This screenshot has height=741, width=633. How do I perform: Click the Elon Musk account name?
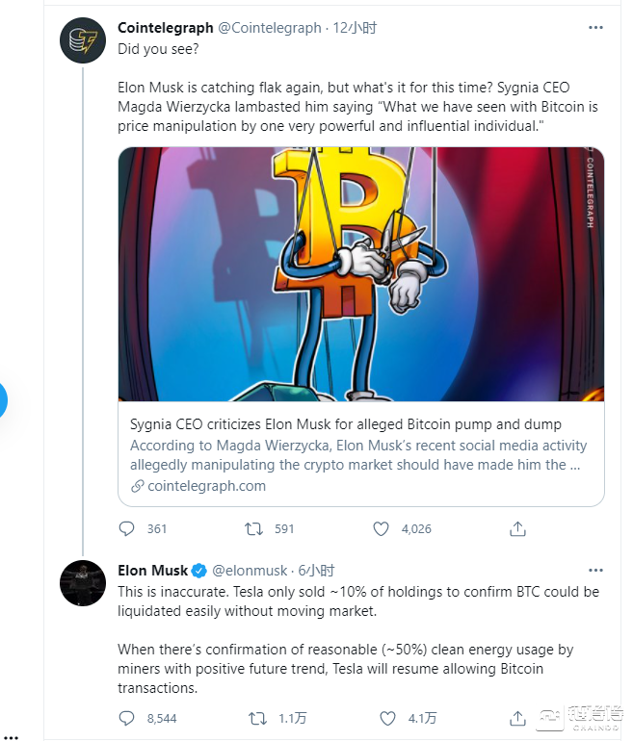152,570
